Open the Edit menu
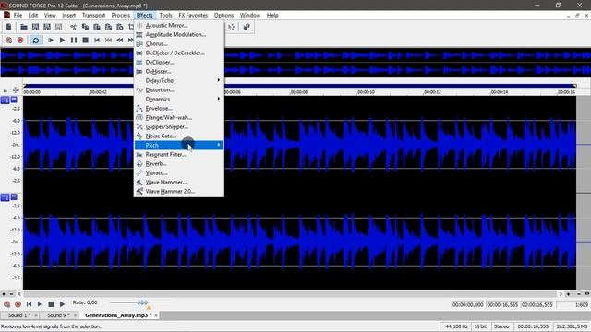The height and width of the screenshot is (332, 591). [x=33, y=16]
